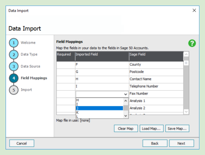Select step 1 Welcome circle icon
Image resolution: width=205 pixels, height=155 pixels.
(13, 43)
